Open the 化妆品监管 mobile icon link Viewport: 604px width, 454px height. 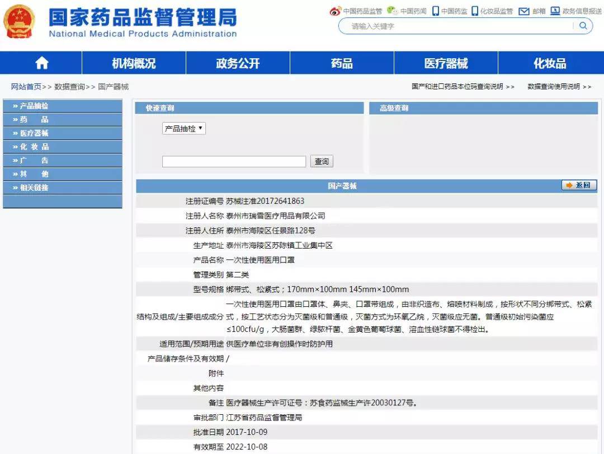coord(475,11)
